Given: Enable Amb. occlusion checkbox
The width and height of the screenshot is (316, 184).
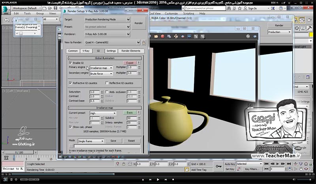Looking at the screenshot, I should click(x=107, y=92).
